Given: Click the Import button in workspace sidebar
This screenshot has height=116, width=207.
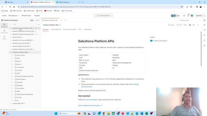Looking at the screenshot, I should [38, 20].
